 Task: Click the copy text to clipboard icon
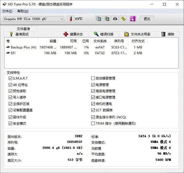pos(99,19)
